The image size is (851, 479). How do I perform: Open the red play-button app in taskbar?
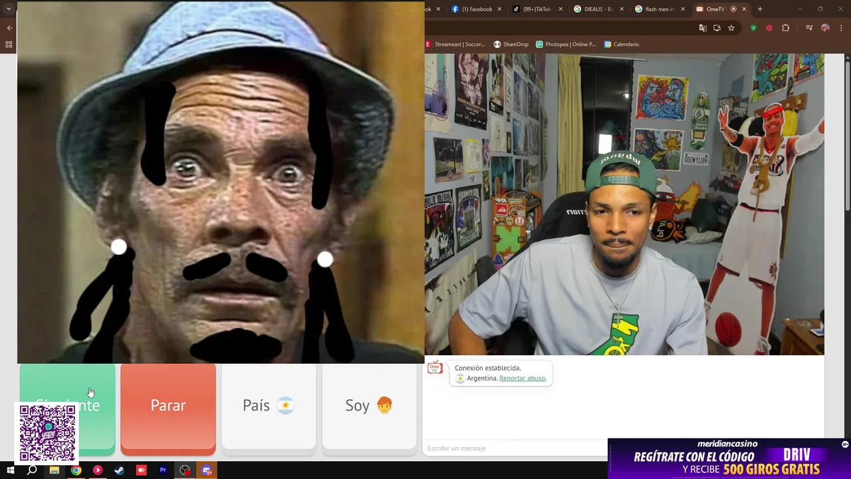click(x=98, y=470)
